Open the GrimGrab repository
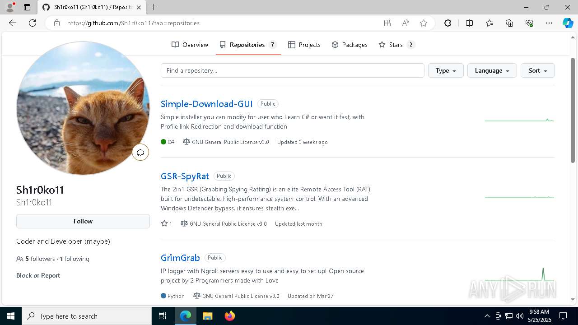Image resolution: width=578 pixels, height=325 pixels. point(180,258)
